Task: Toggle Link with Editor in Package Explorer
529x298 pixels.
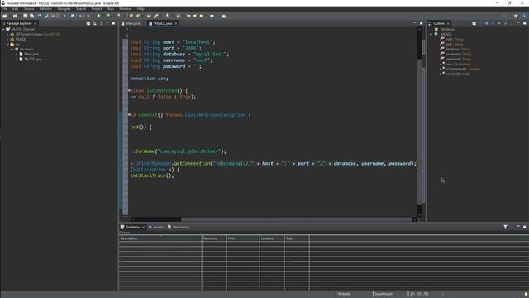Action: click(x=94, y=23)
